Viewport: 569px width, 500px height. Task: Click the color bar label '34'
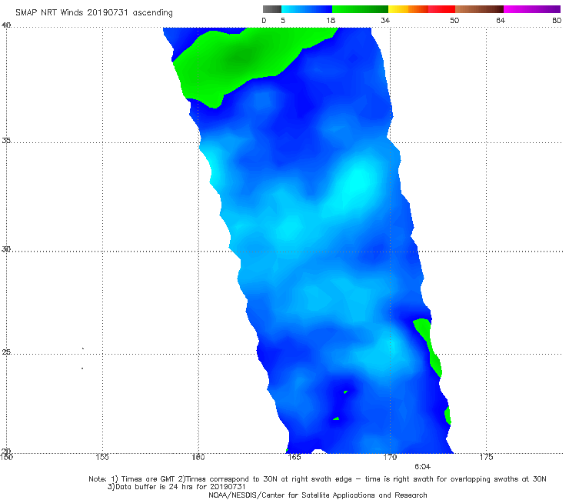coord(385,20)
